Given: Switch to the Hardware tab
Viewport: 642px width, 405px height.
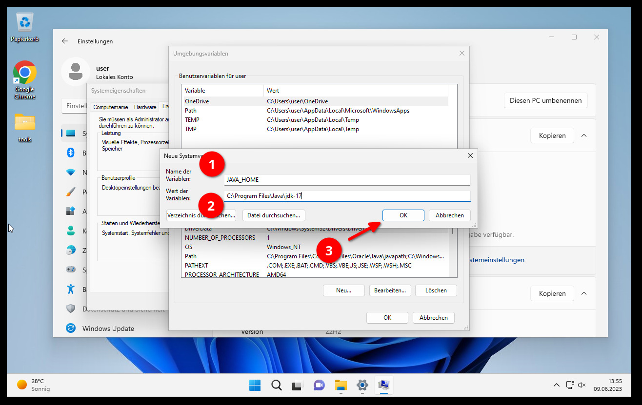Looking at the screenshot, I should coord(145,107).
